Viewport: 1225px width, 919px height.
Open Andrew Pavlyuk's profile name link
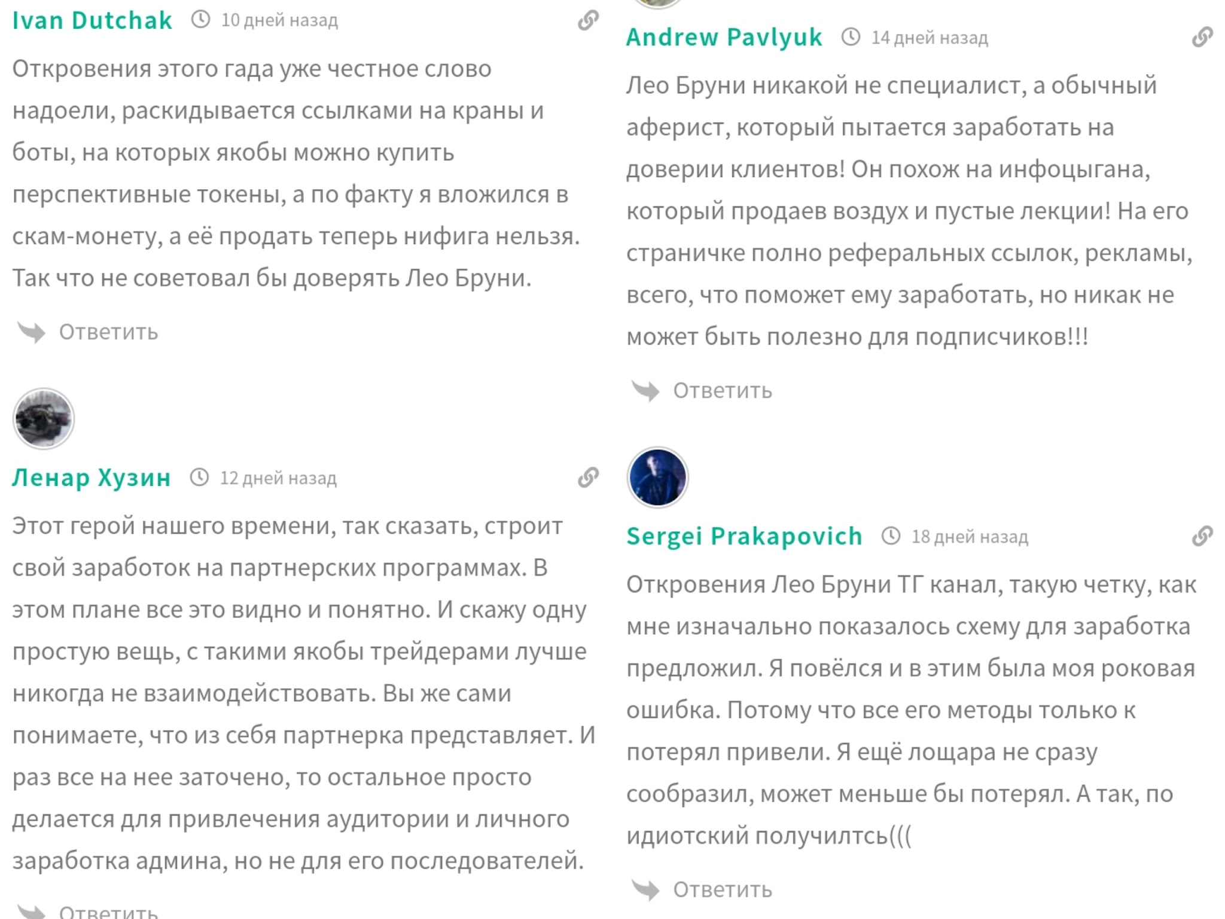724,37
